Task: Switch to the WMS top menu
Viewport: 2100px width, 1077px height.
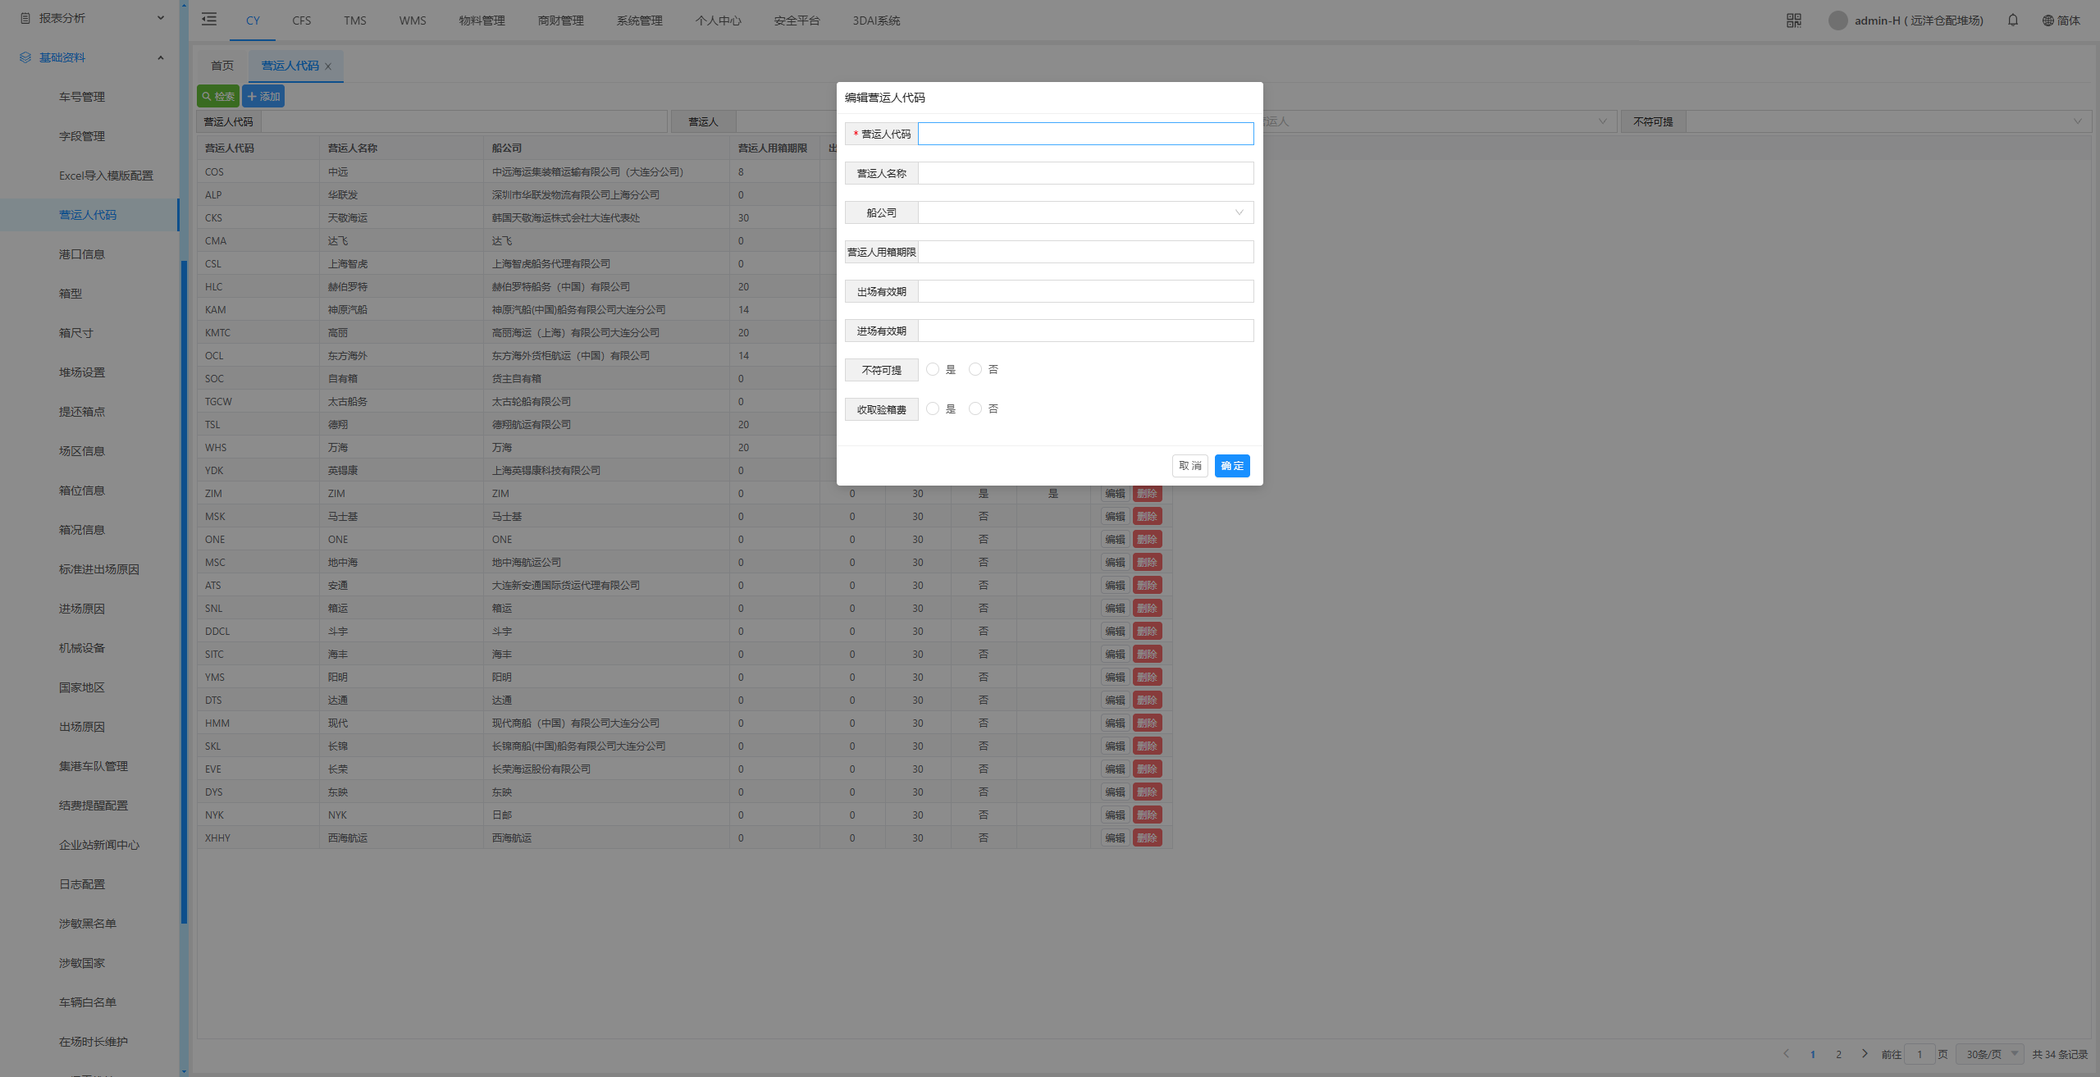Action: click(x=413, y=21)
